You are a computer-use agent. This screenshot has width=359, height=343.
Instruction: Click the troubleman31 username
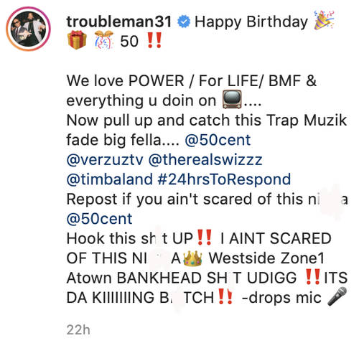click(x=119, y=22)
